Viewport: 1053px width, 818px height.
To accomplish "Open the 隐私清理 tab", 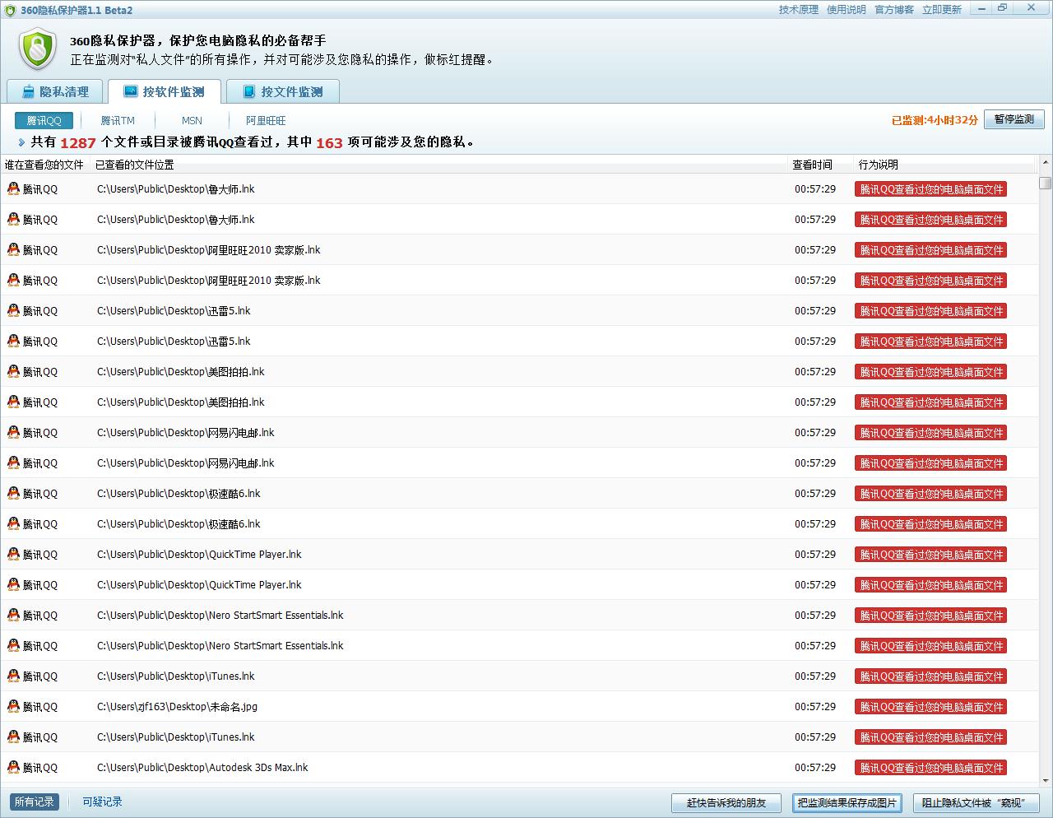I will [x=54, y=92].
